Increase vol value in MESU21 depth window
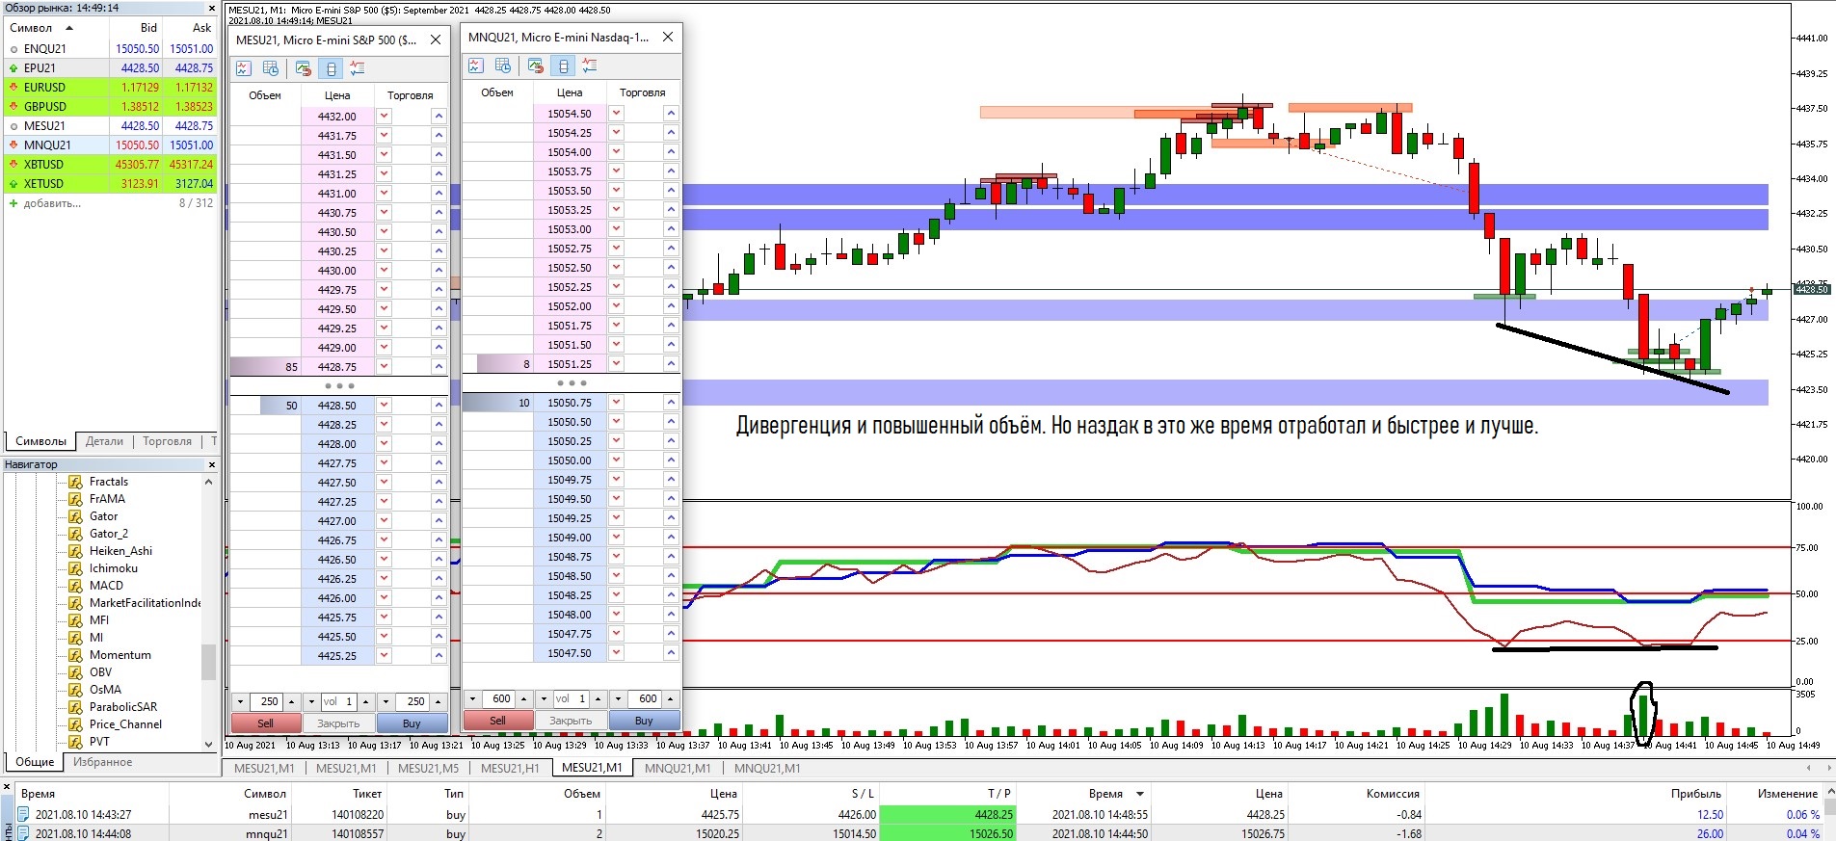Screen dimensions: 1836x841 366,702
